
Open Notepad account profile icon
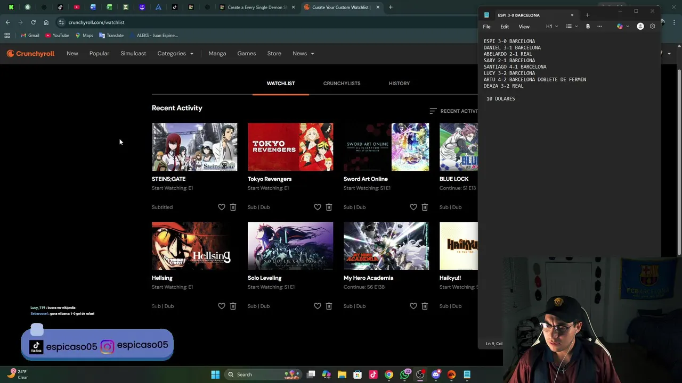click(x=640, y=26)
